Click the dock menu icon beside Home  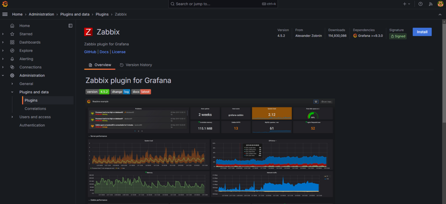pos(70,26)
